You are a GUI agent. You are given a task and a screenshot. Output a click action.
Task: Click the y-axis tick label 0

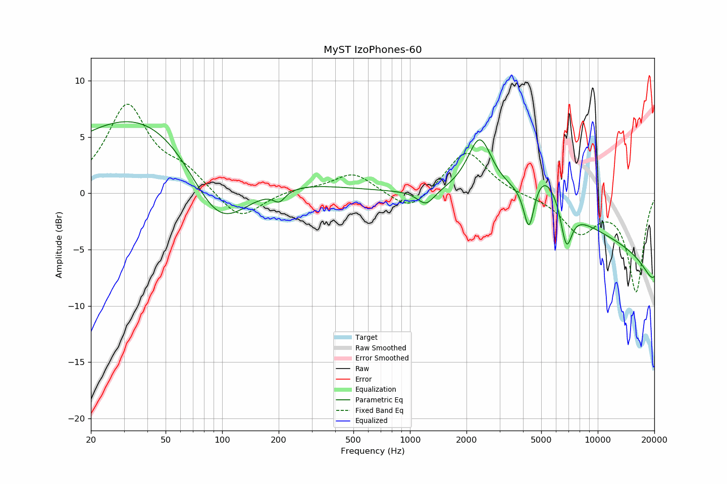[x=83, y=194]
